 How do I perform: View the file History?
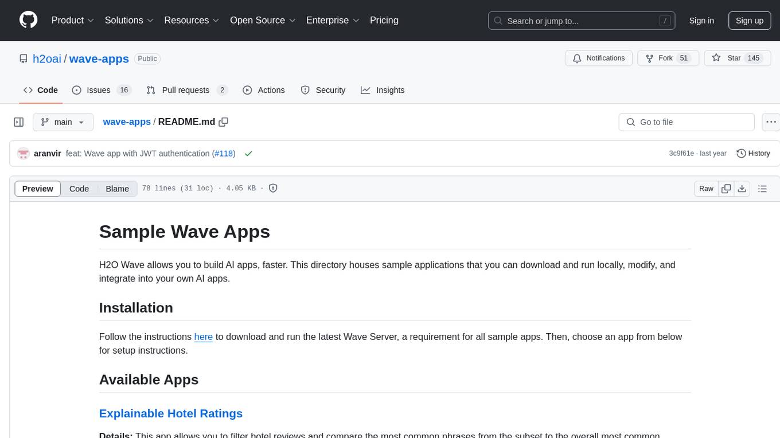click(753, 154)
